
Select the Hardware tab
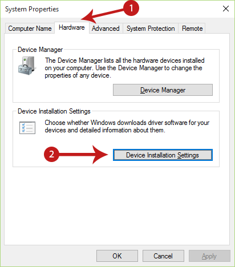pyautogui.click(x=72, y=27)
